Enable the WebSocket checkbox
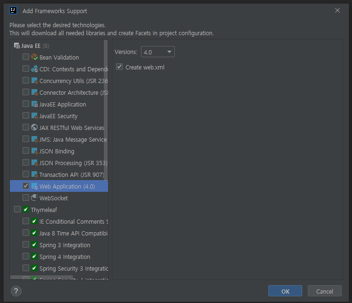Image resolution: width=352 pixels, height=303 pixels. tap(26, 197)
